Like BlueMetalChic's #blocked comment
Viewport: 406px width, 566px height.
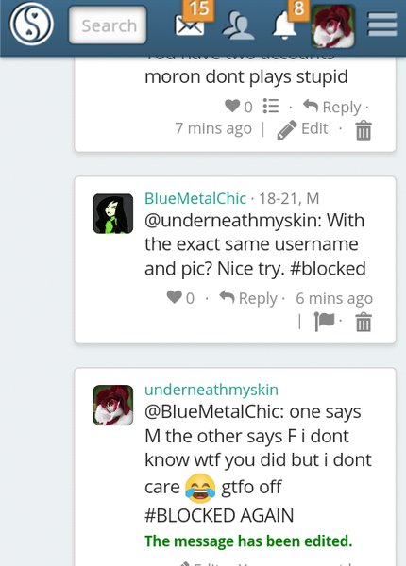click(x=174, y=297)
